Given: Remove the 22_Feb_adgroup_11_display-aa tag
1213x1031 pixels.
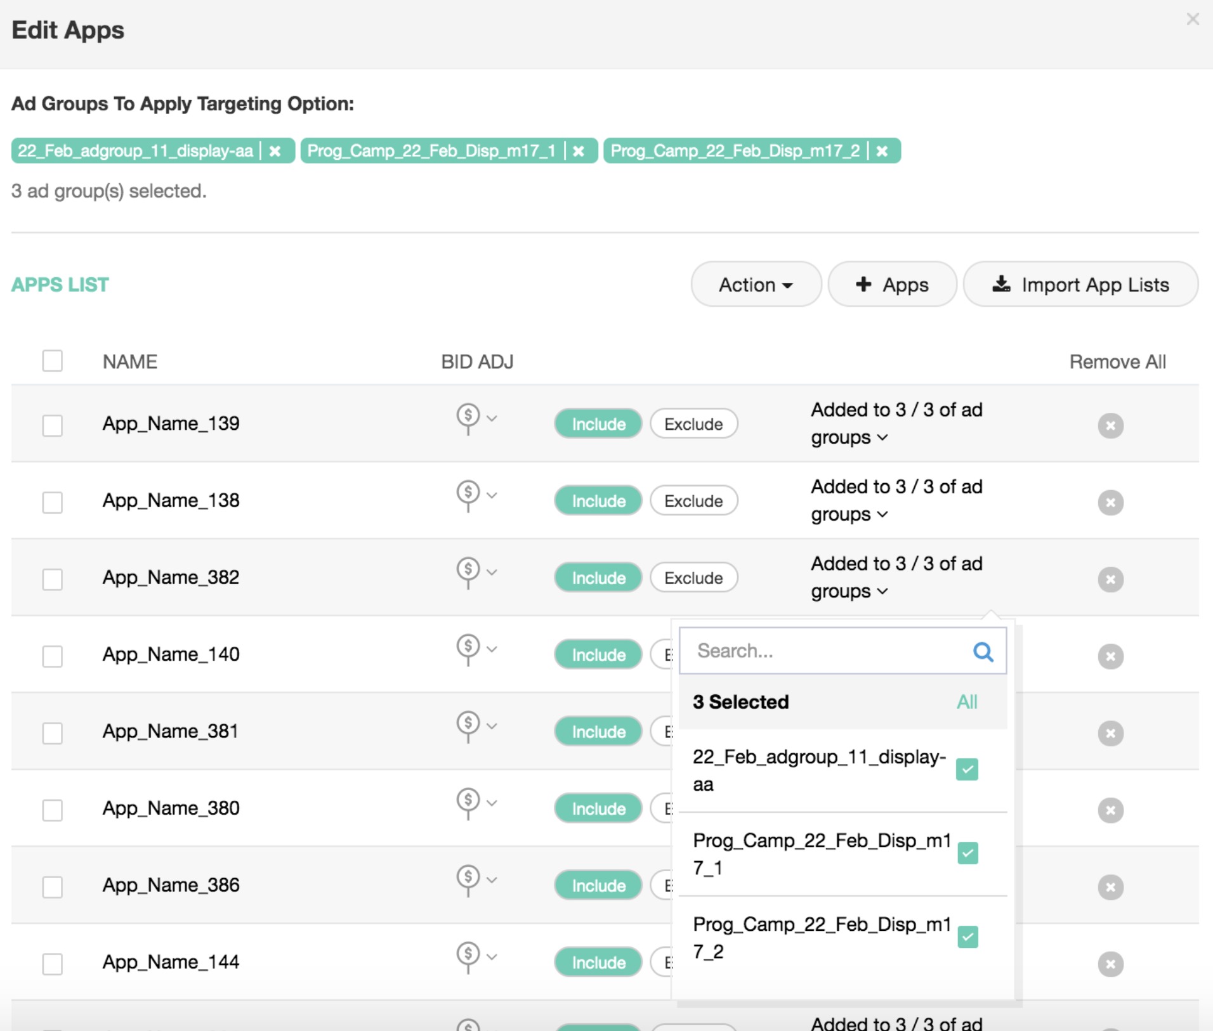Looking at the screenshot, I should (275, 151).
